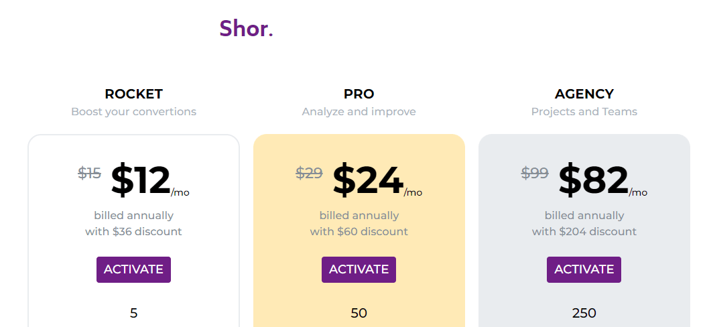The image size is (707, 327).
Task: Click the "with $204 discount" text
Action: click(x=584, y=232)
